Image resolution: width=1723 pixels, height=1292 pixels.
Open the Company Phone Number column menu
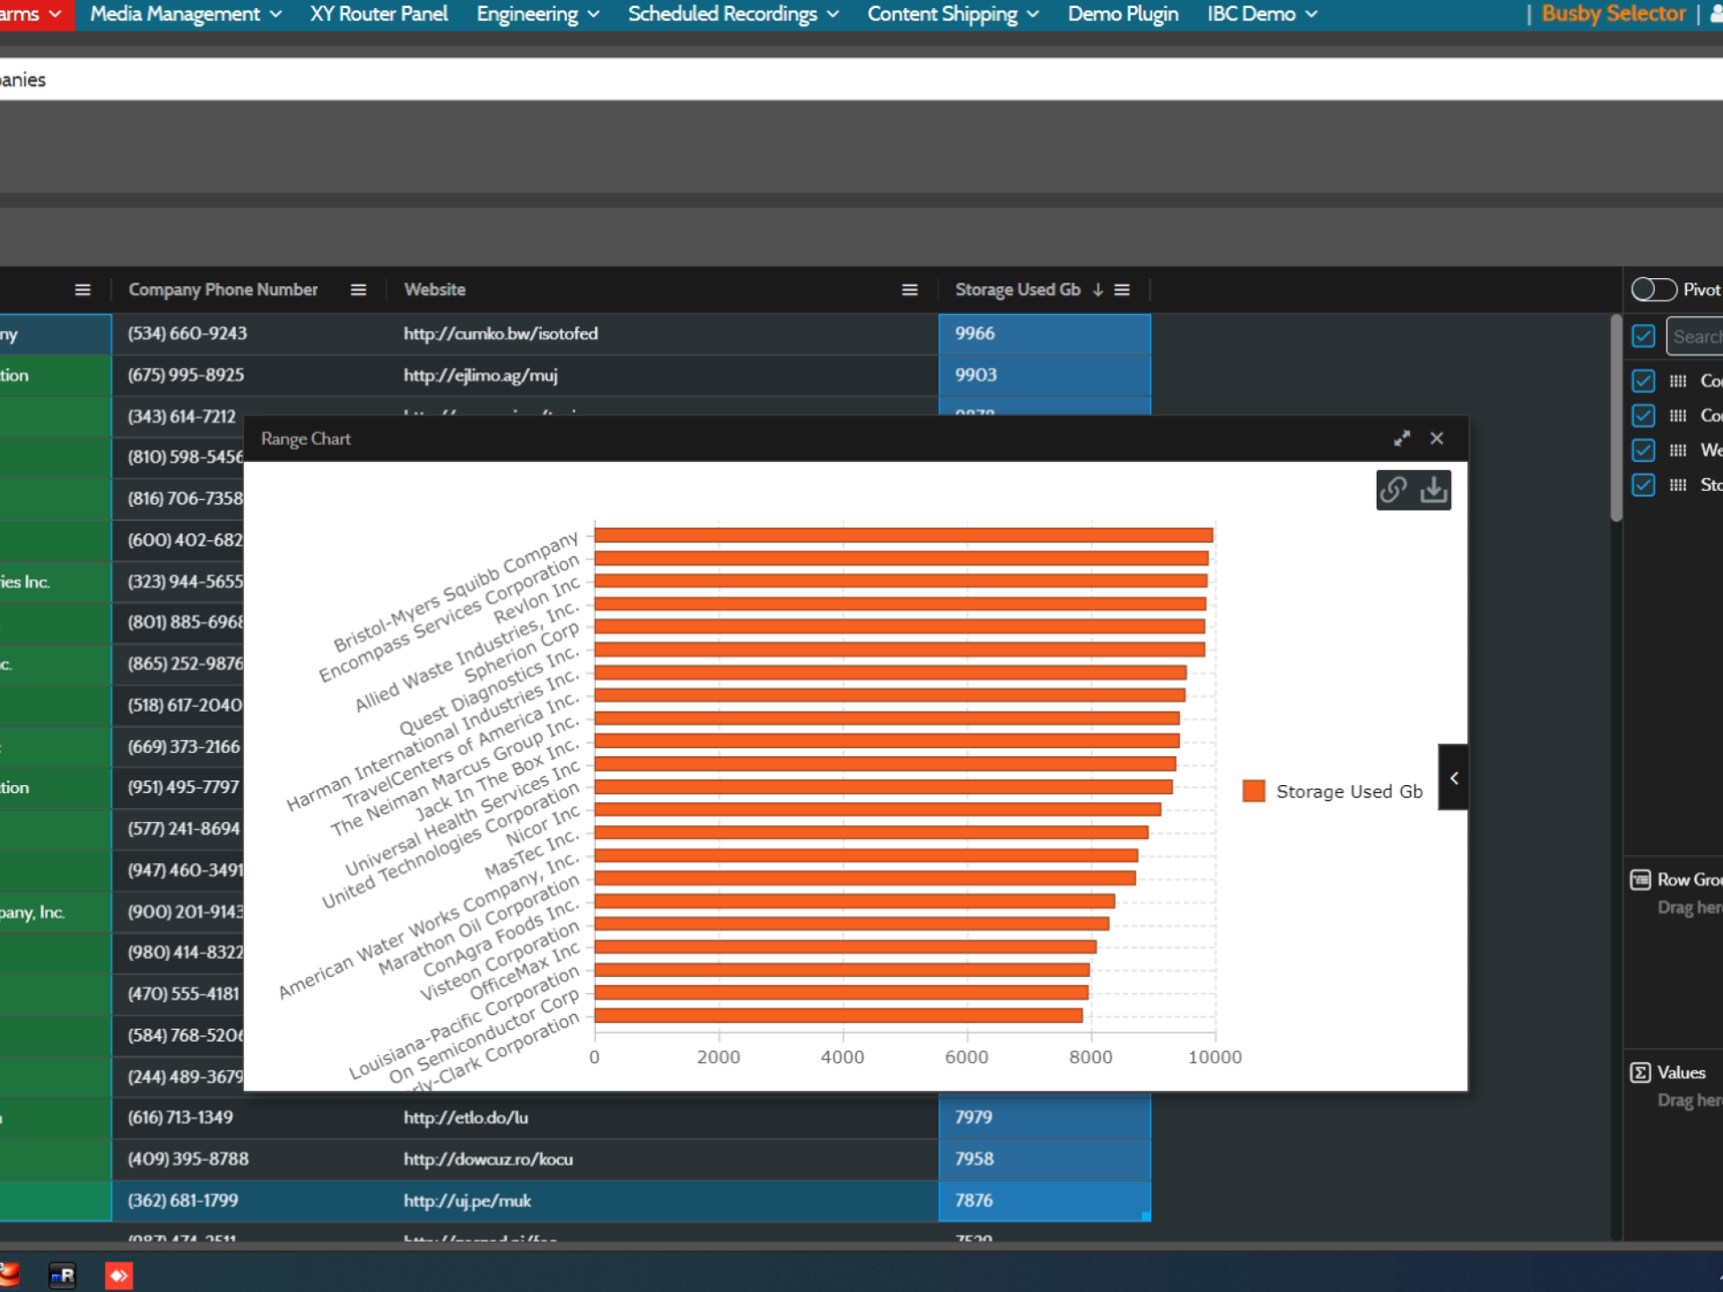click(358, 290)
